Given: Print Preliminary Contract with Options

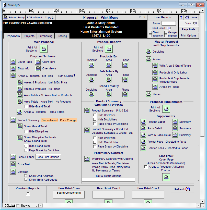Looking at the screenshot, I should 87,159.
